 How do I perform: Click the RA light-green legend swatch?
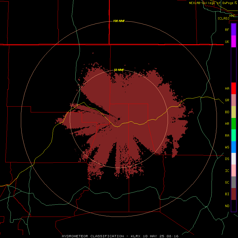(x=234, y=135)
